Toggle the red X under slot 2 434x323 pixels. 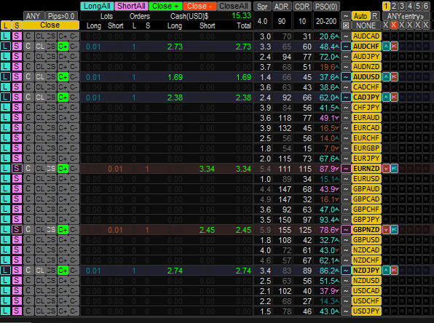pyautogui.click(x=394, y=25)
